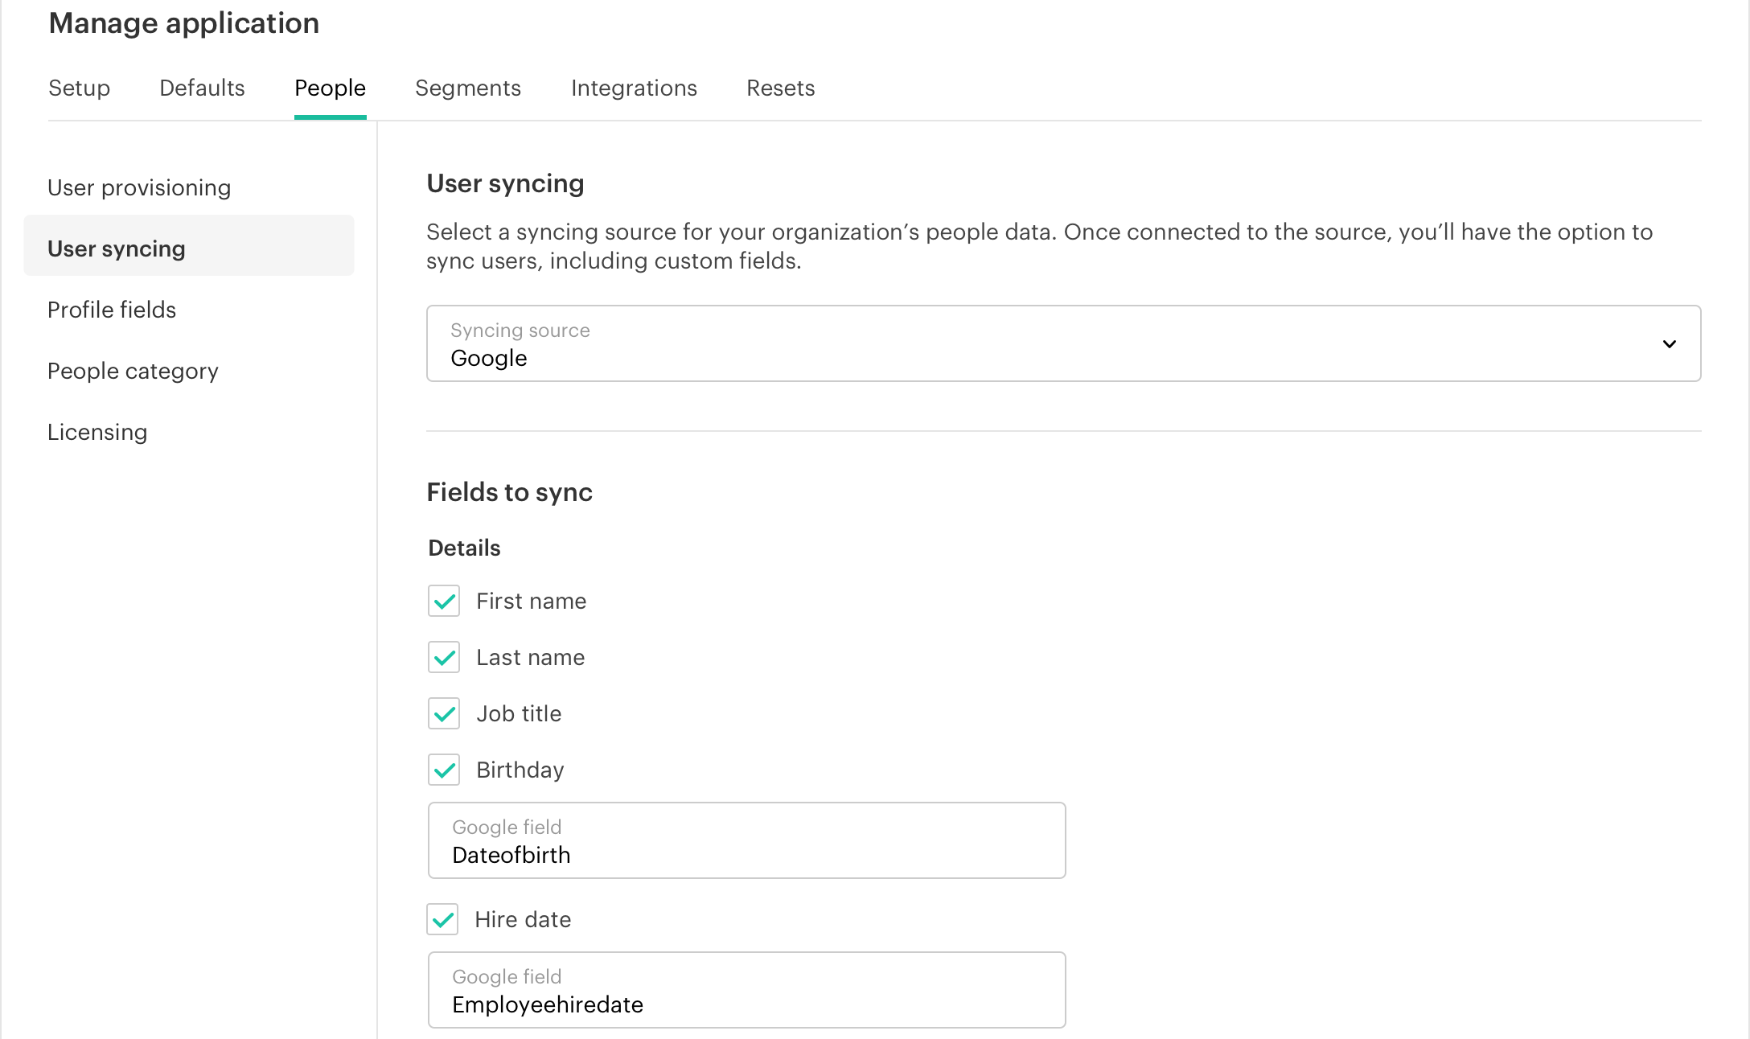Edit the Dateofbirth Google field
1750x1039 pixels.
tap(747, 840)
